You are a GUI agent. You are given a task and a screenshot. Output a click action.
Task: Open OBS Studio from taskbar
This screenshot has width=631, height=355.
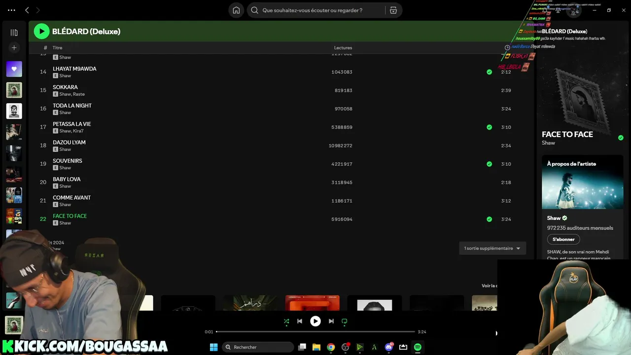coord(346,347)
